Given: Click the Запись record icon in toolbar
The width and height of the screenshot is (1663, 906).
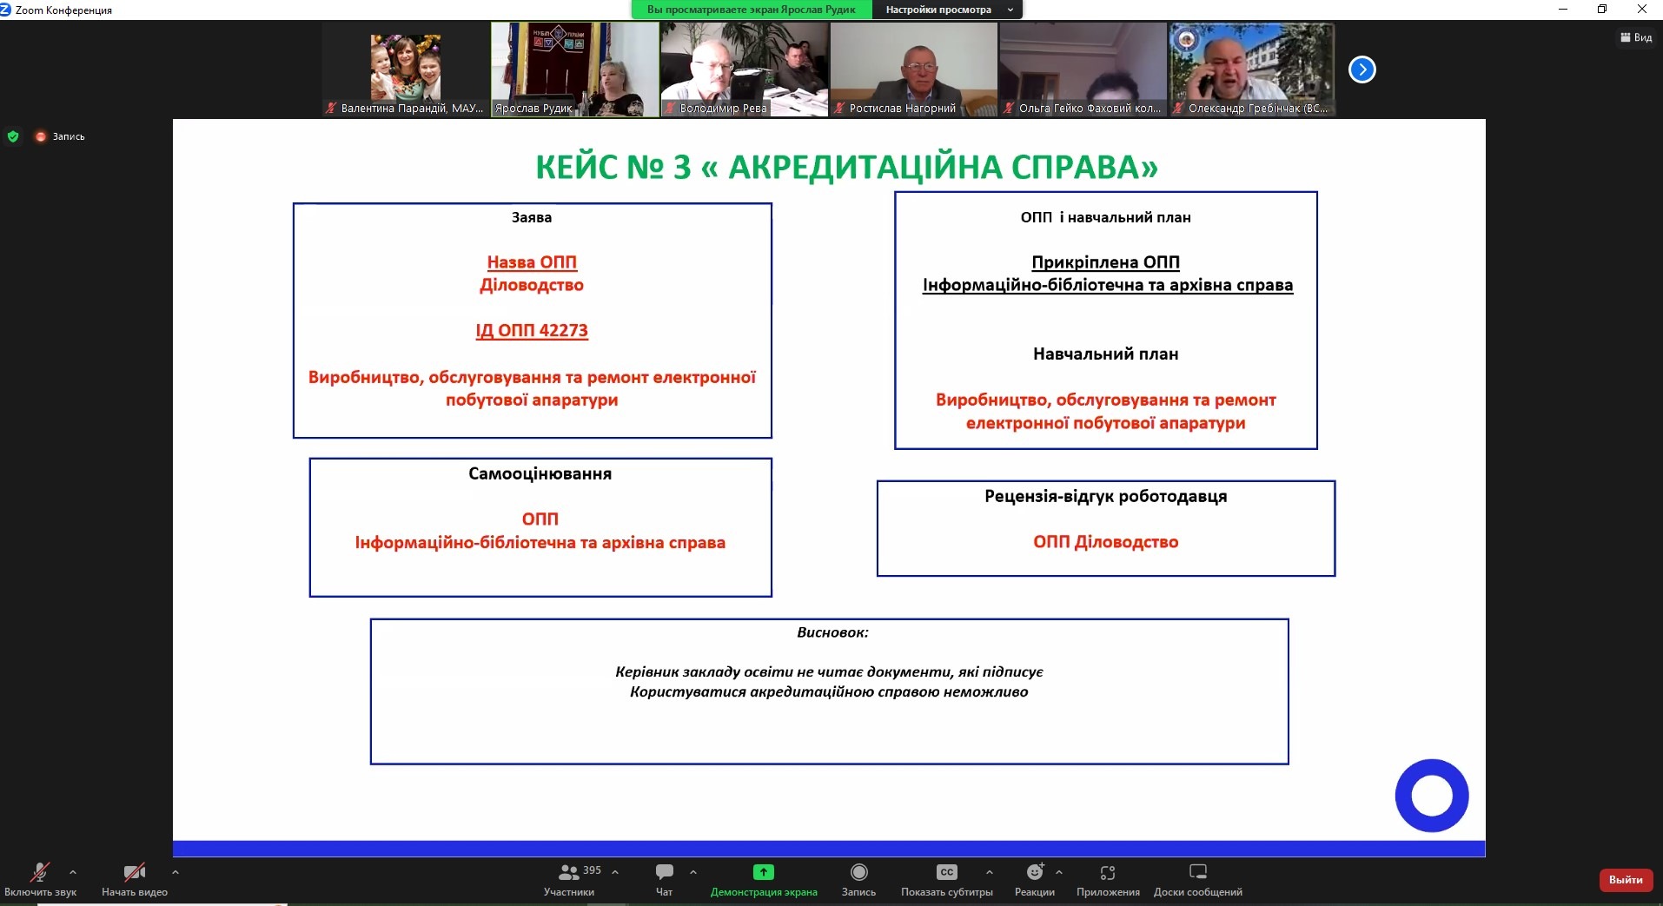Looking at the screenshot, I should coord(858,872).
